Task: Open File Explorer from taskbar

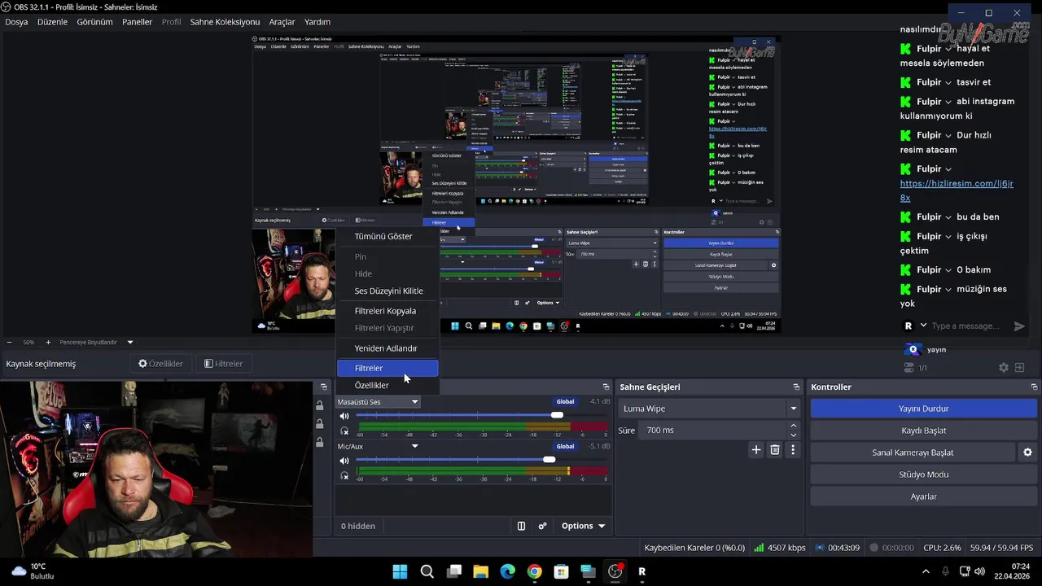Action: (x=480, y=571)
